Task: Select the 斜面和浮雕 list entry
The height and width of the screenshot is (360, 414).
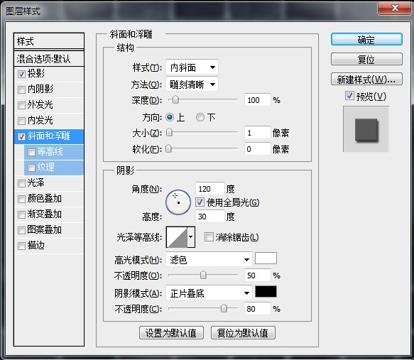Action: click(x=49, y=136)
